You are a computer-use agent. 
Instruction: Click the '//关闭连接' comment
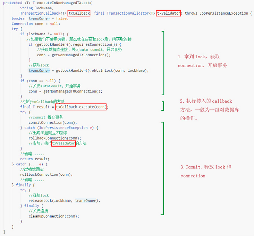click(39, 211)
